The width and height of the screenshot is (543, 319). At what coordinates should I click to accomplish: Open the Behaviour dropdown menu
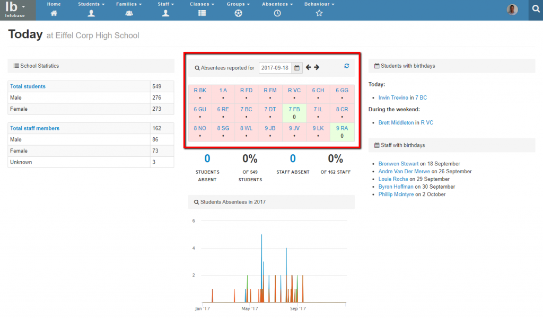tap(319, 4)
